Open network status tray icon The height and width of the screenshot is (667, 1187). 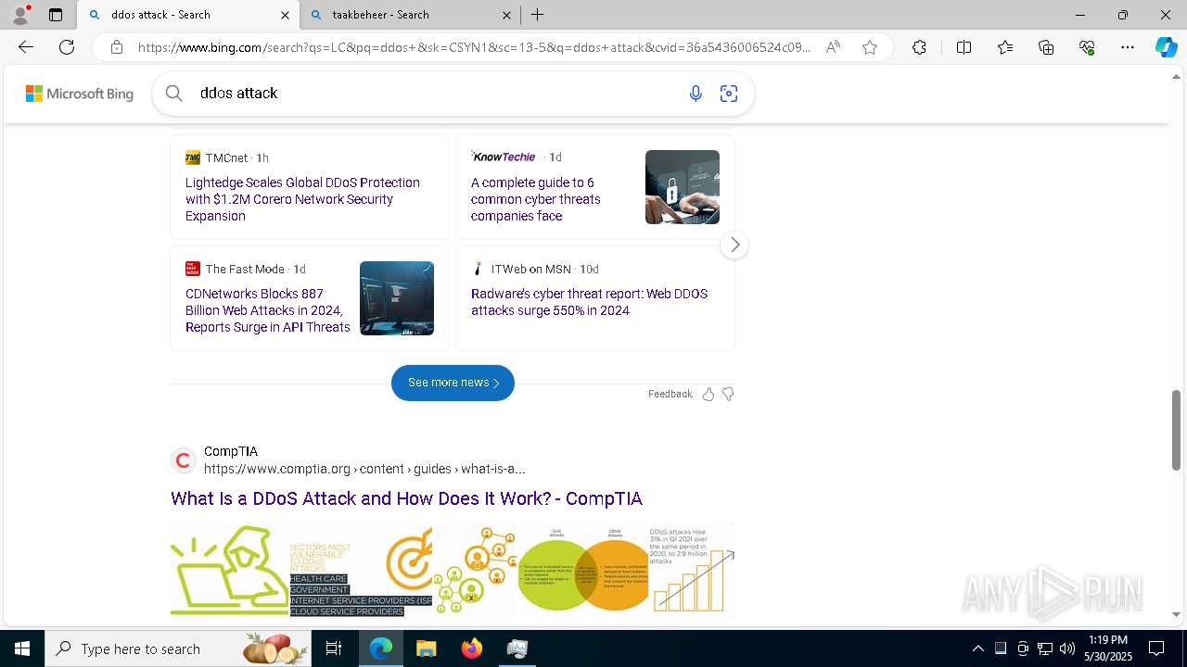click(1045, 648)
